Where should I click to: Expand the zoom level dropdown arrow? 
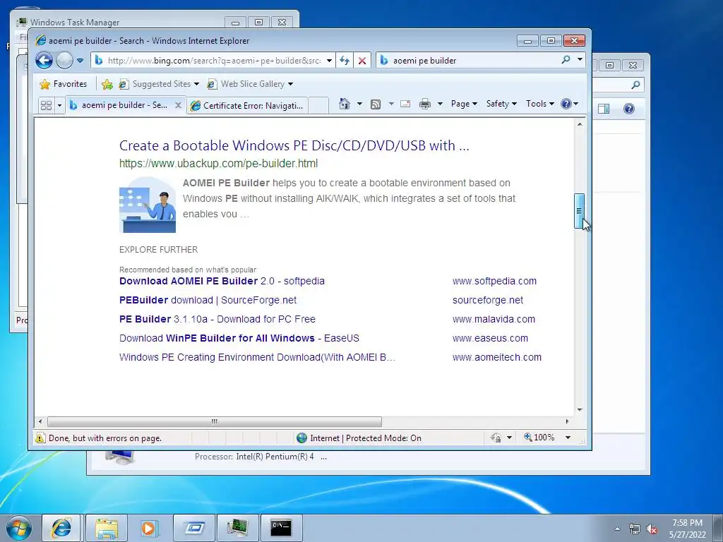[568, 438]
